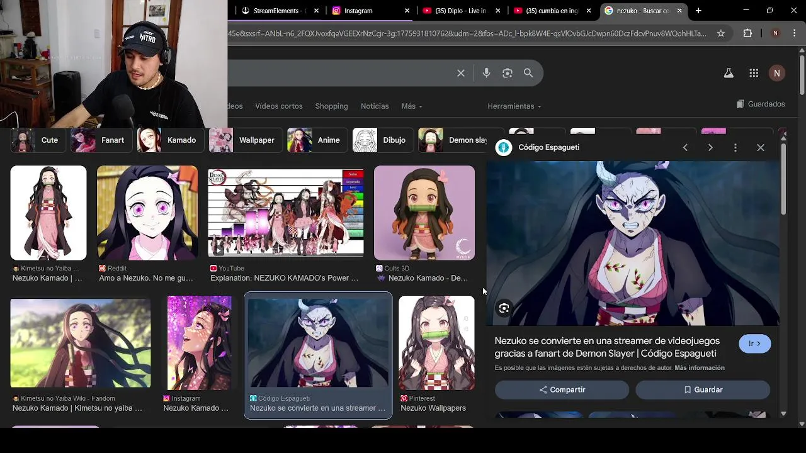Image resolution: width=806 pixels, height=453 pixels.
Task: Bookmark this page with the star icon
Action: tap(721, 33)
